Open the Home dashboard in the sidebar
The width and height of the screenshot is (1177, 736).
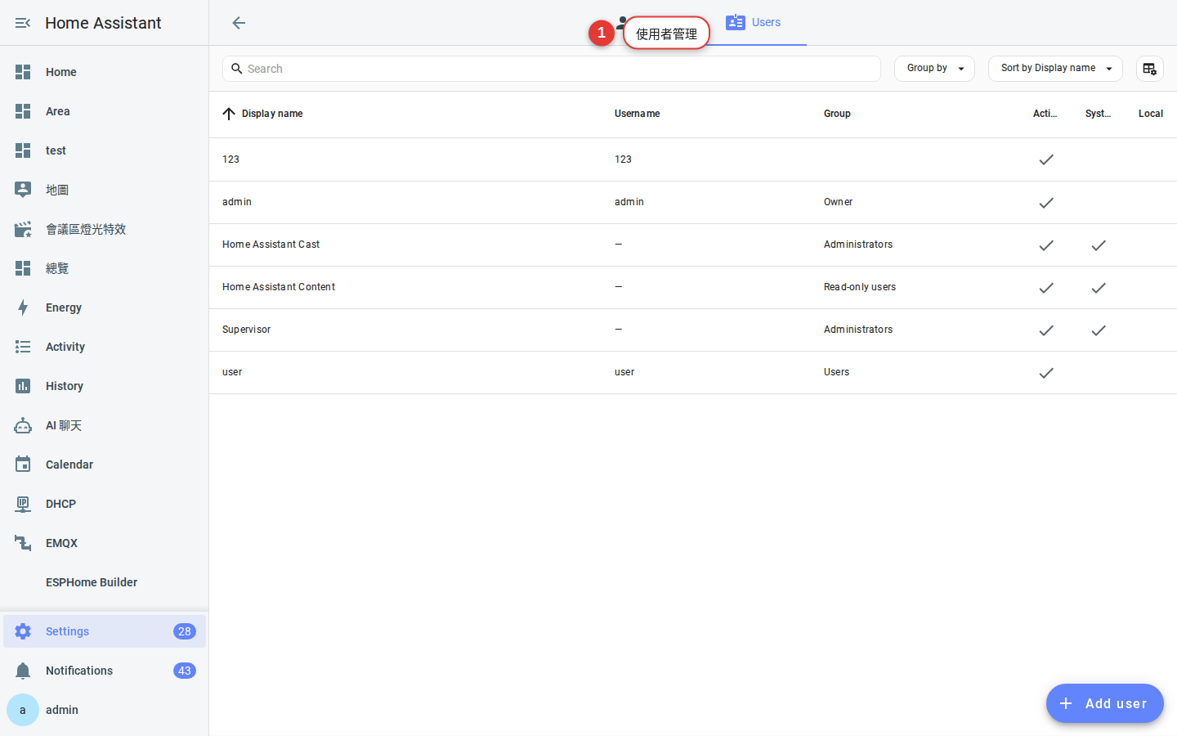tap(105, 72)
